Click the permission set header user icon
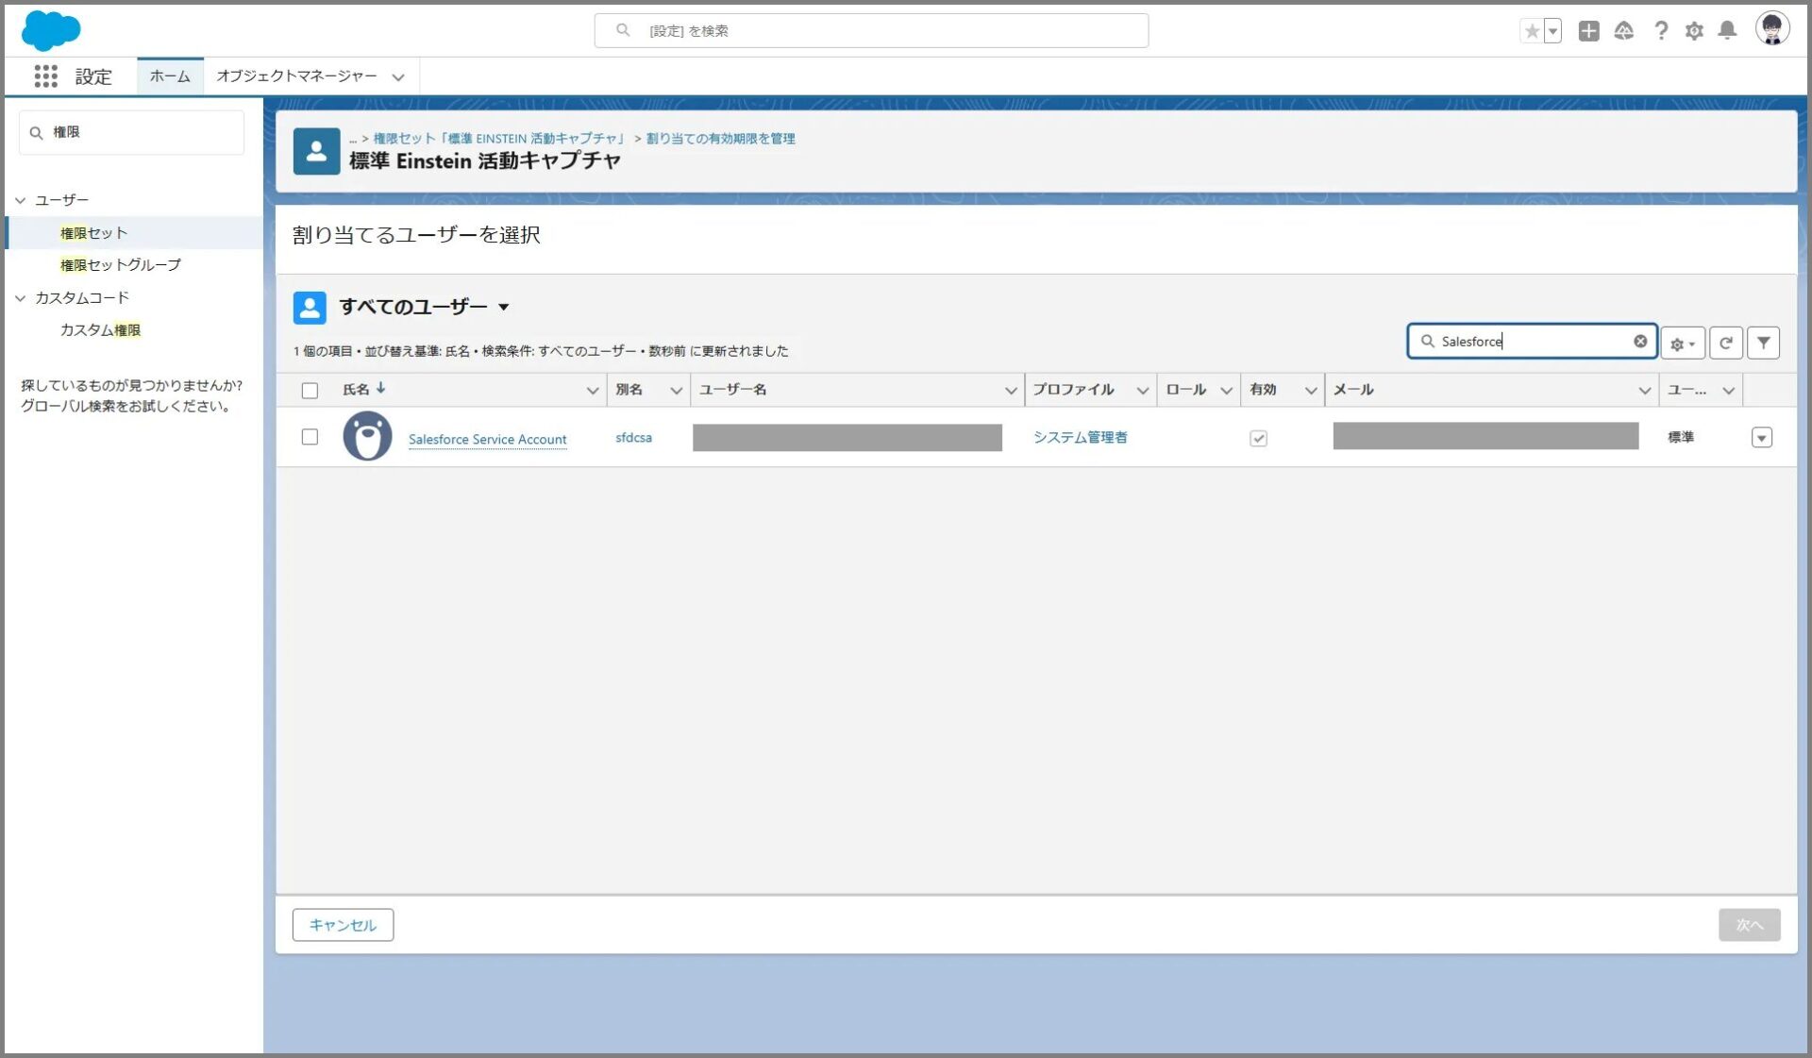This screenshot has height=1058, width=1812. click(316, 152)
